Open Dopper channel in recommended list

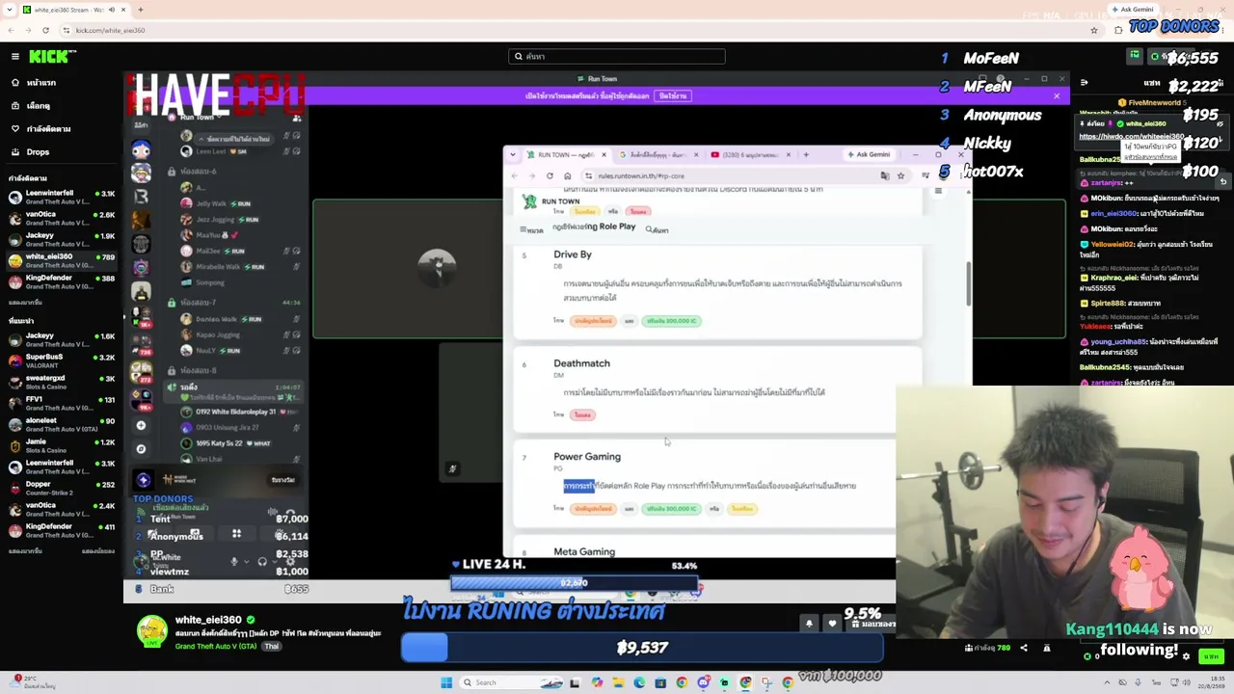point(60,488)
